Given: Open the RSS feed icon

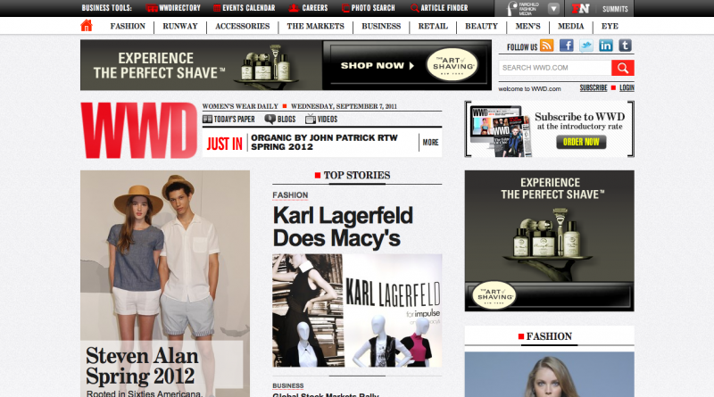Looking at the screenshot, I should pos(546,45).
